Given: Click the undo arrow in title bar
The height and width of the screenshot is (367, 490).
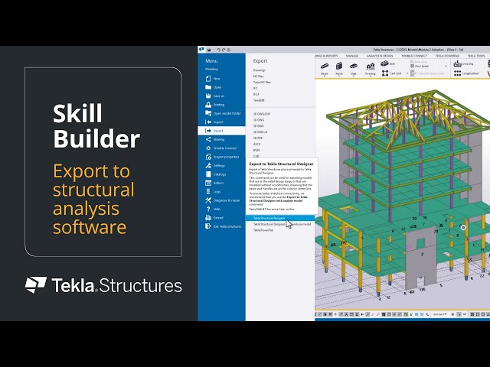Looking at the screenshot, I should coord(219,50).
